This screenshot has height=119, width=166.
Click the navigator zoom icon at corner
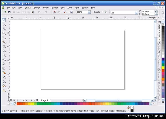[x=155, y=100]
